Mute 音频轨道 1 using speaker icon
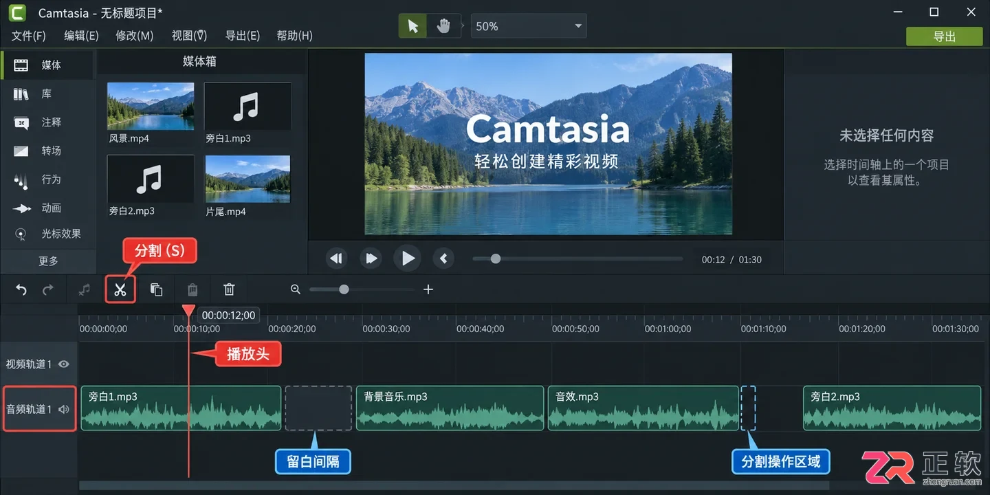The width and height of the screenshot is (990, 495). (64, 410)
